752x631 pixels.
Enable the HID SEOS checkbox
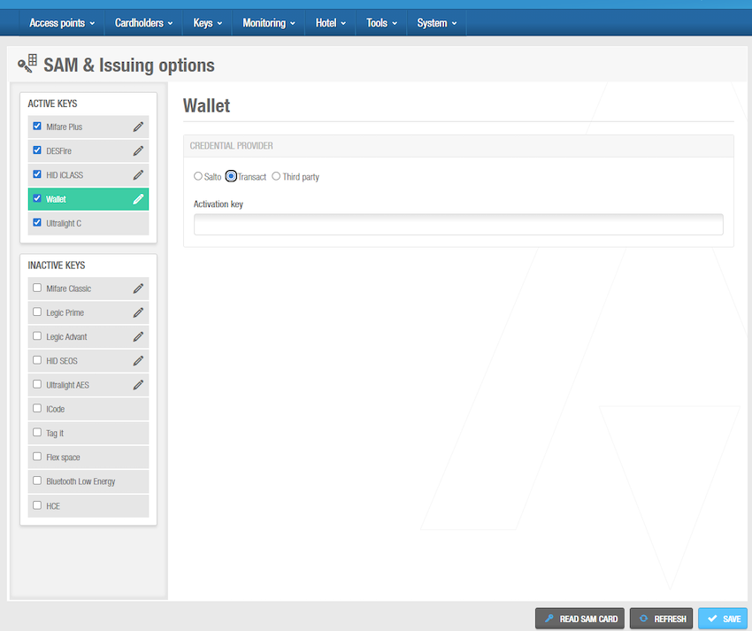pyautogui.click(x=37, y=360)
